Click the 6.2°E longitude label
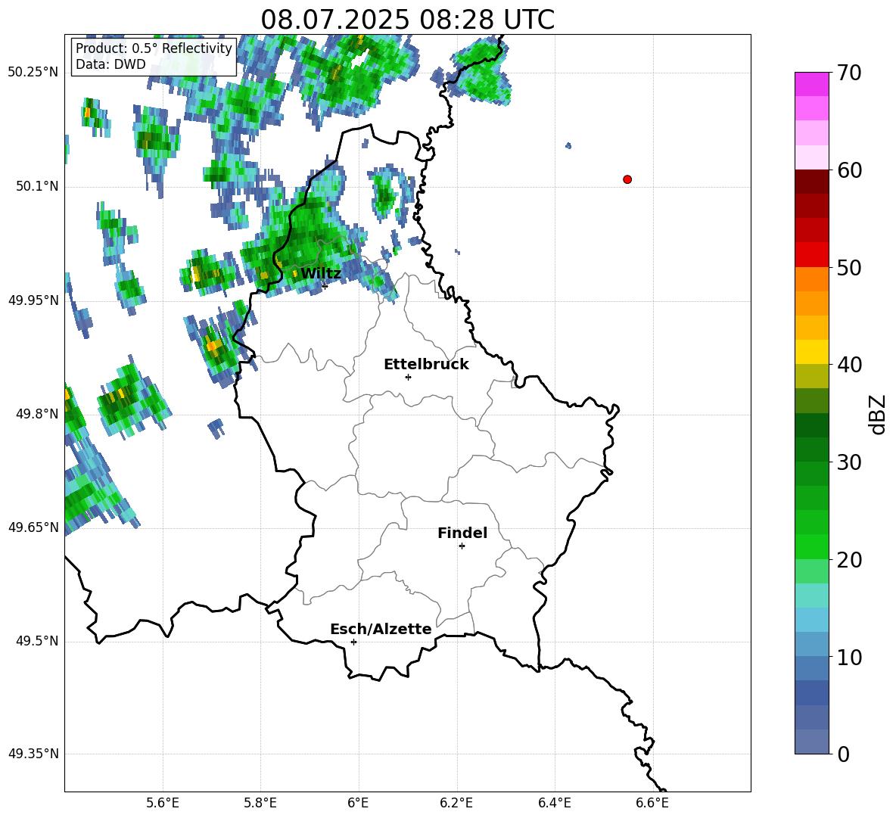 coord(456,803)
